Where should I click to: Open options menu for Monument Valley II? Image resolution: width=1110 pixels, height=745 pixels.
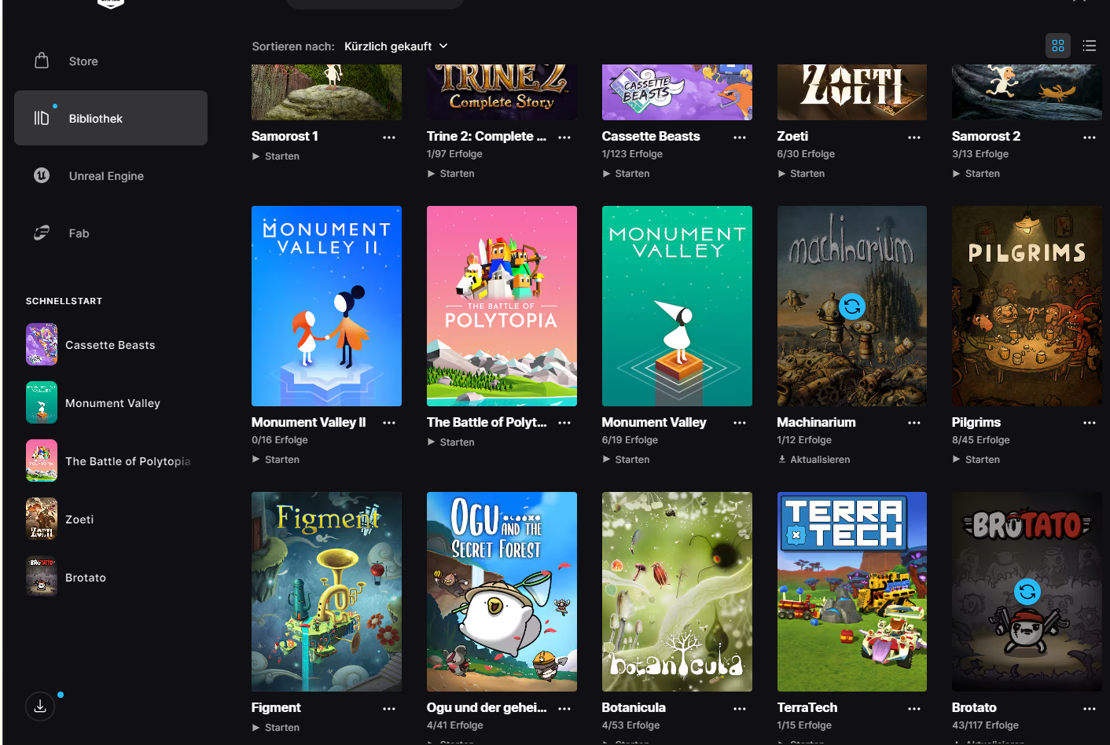click(x=389, y=423)
